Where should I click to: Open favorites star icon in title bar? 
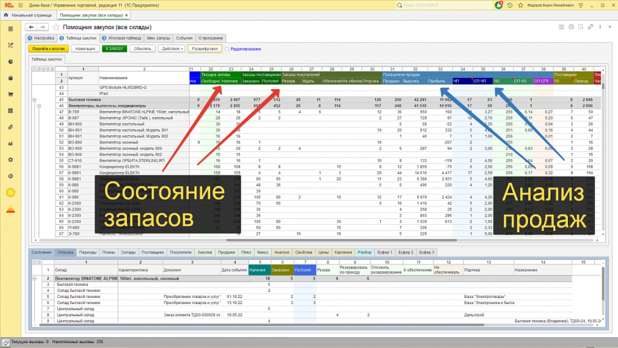click(x=521, y=5)
